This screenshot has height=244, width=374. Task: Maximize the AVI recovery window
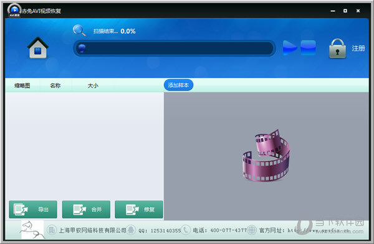pyautogui.click(x=345, y=11)
